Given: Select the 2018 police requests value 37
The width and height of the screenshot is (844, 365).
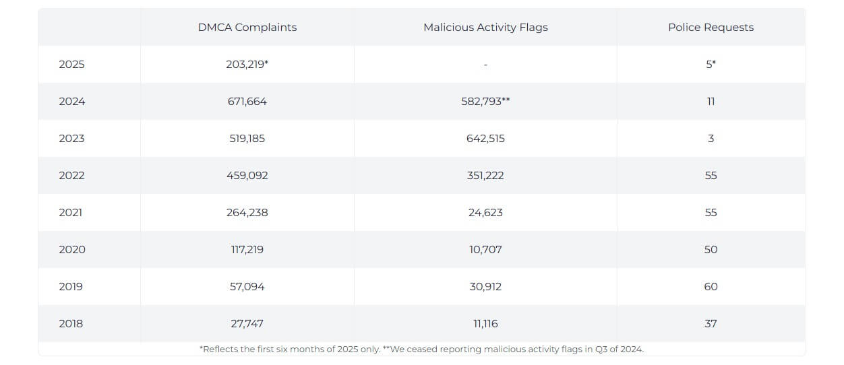Looking at the screenshot, I should (711, 324).
